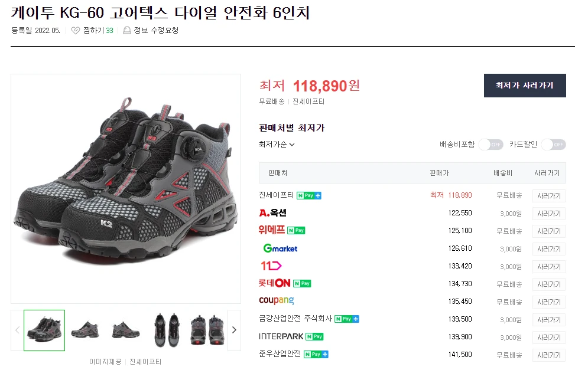
Task: Select the top-view pair of shoes thumbnail
Action: 165,330
